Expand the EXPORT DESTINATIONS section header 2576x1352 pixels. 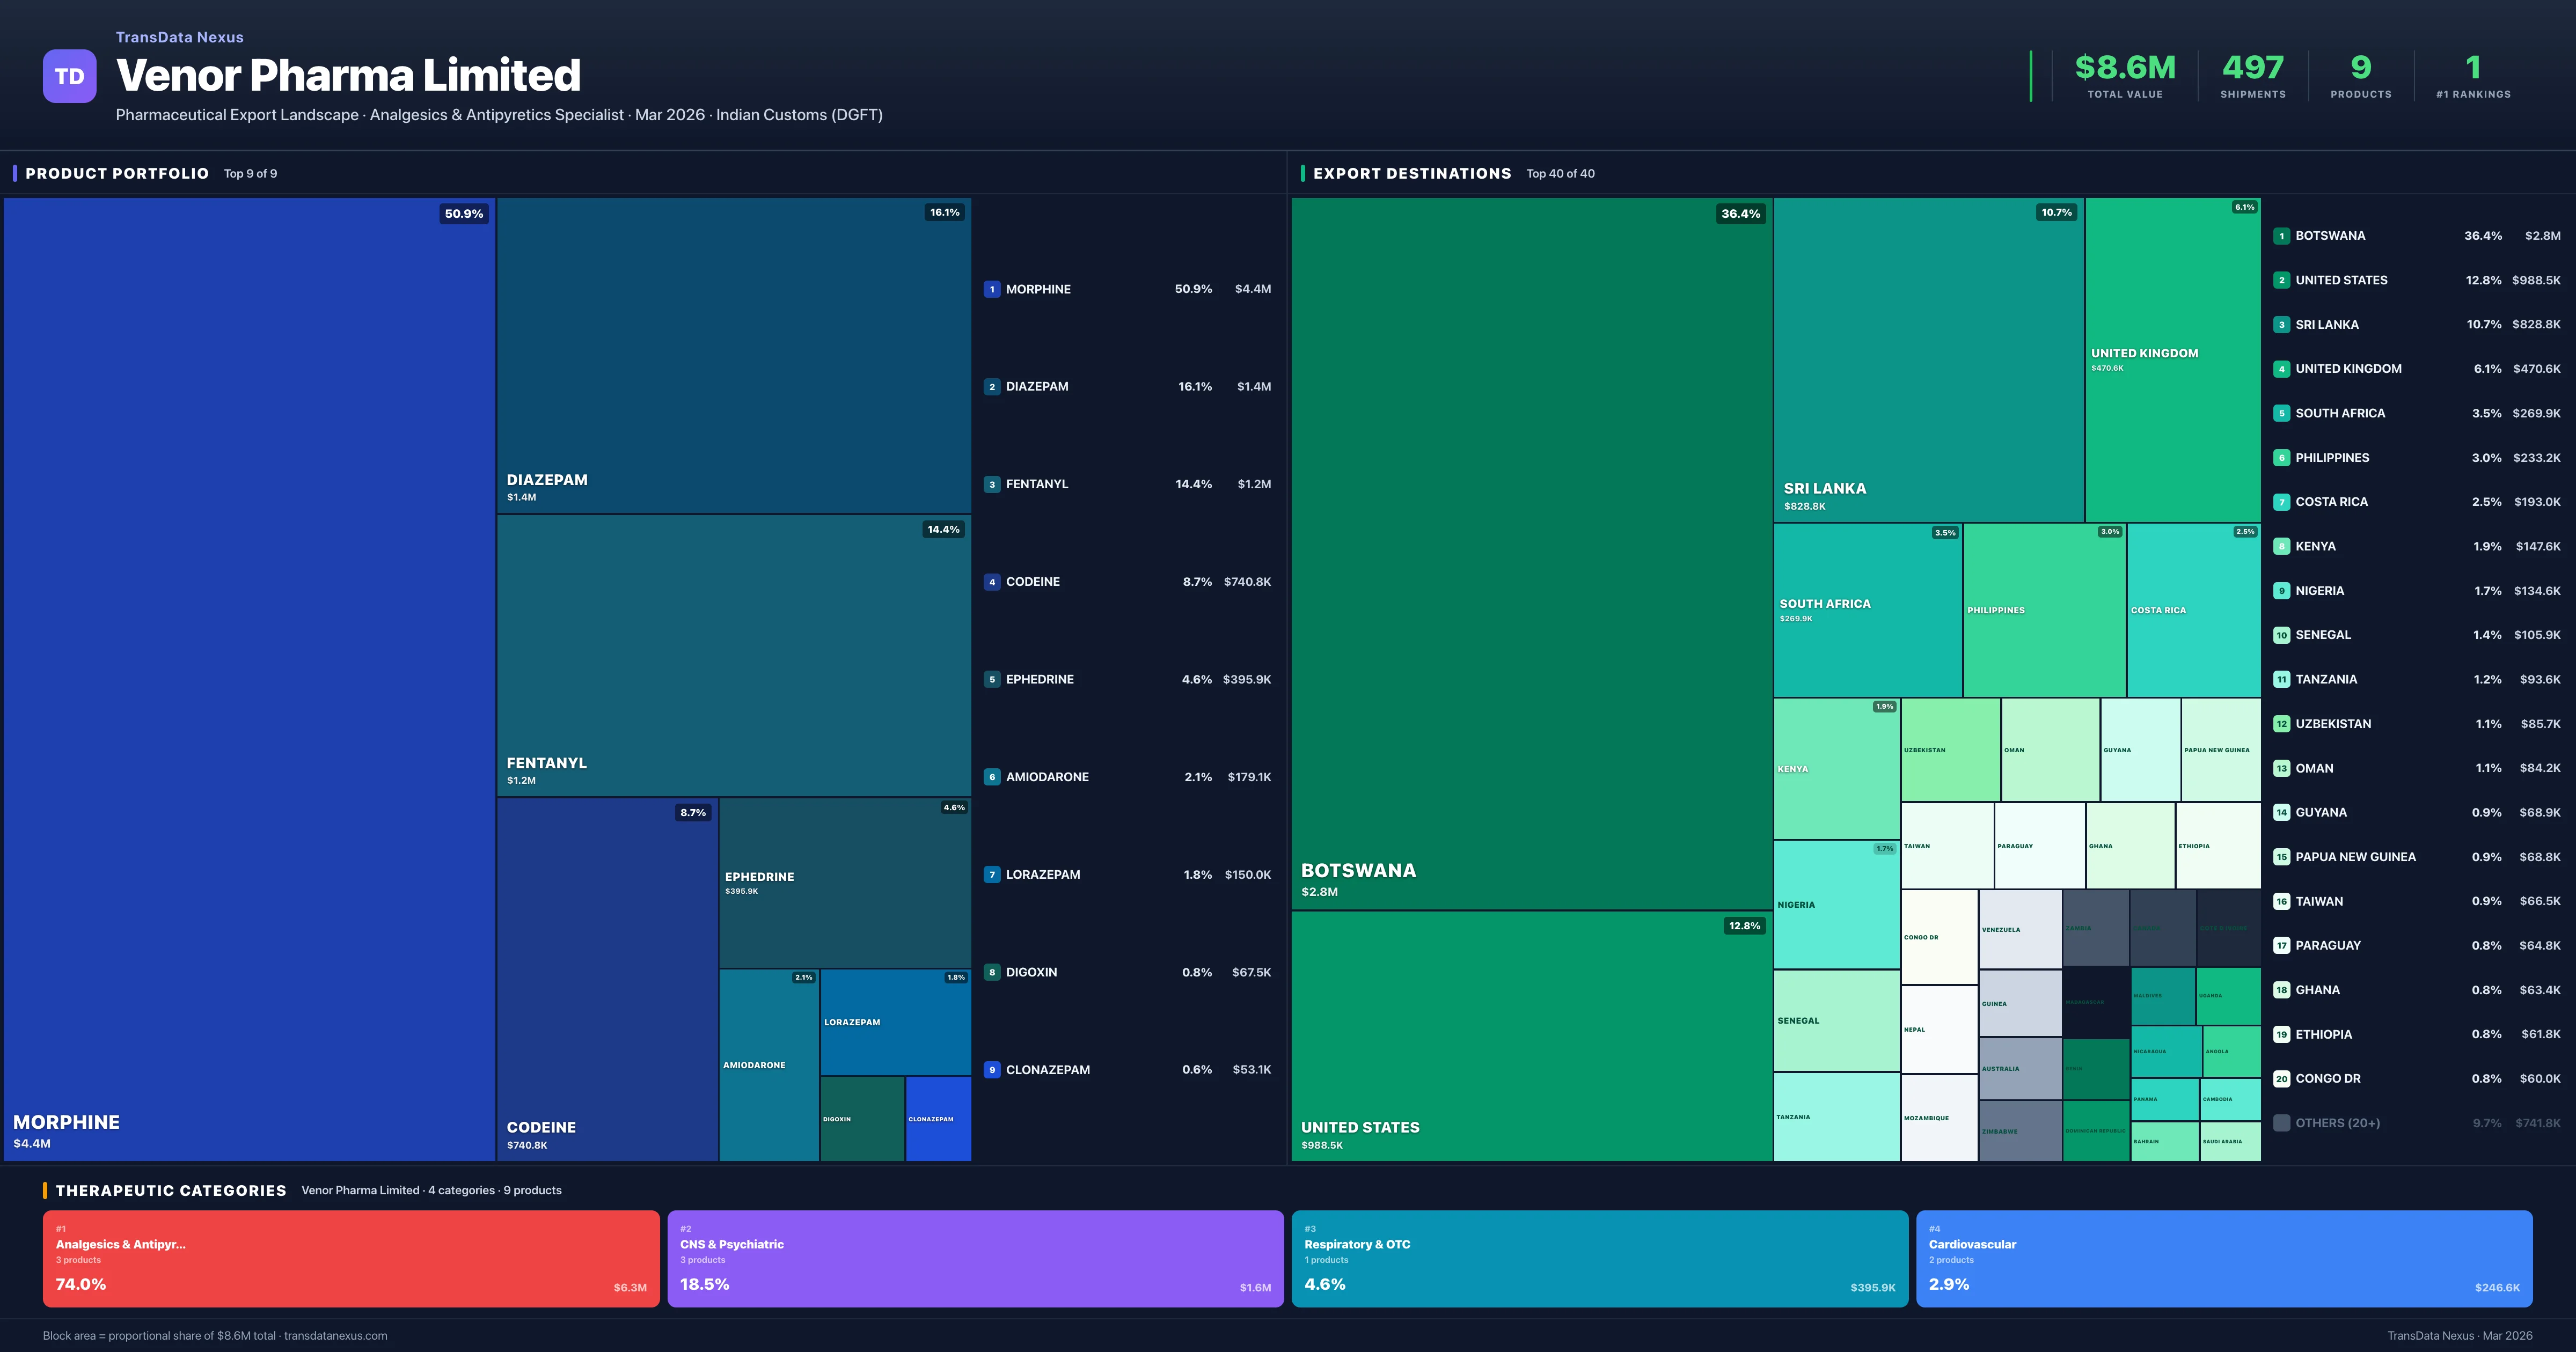click(x=1413, y=173)
